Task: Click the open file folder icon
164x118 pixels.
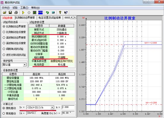Action: tap(4, 13)
